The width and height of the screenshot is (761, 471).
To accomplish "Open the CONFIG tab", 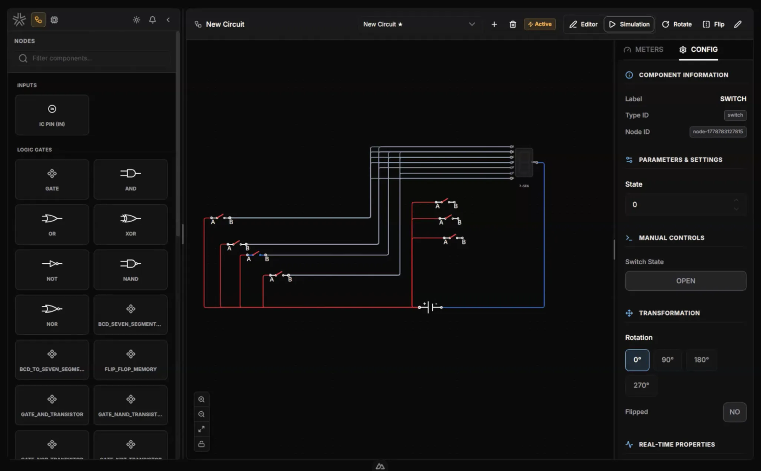I will (x=698, y=50).
